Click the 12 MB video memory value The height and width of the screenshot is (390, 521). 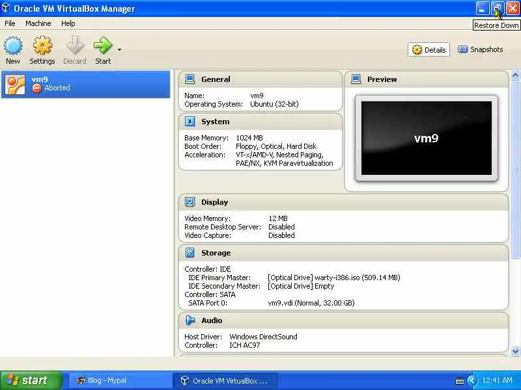click(x=278, y=218)
